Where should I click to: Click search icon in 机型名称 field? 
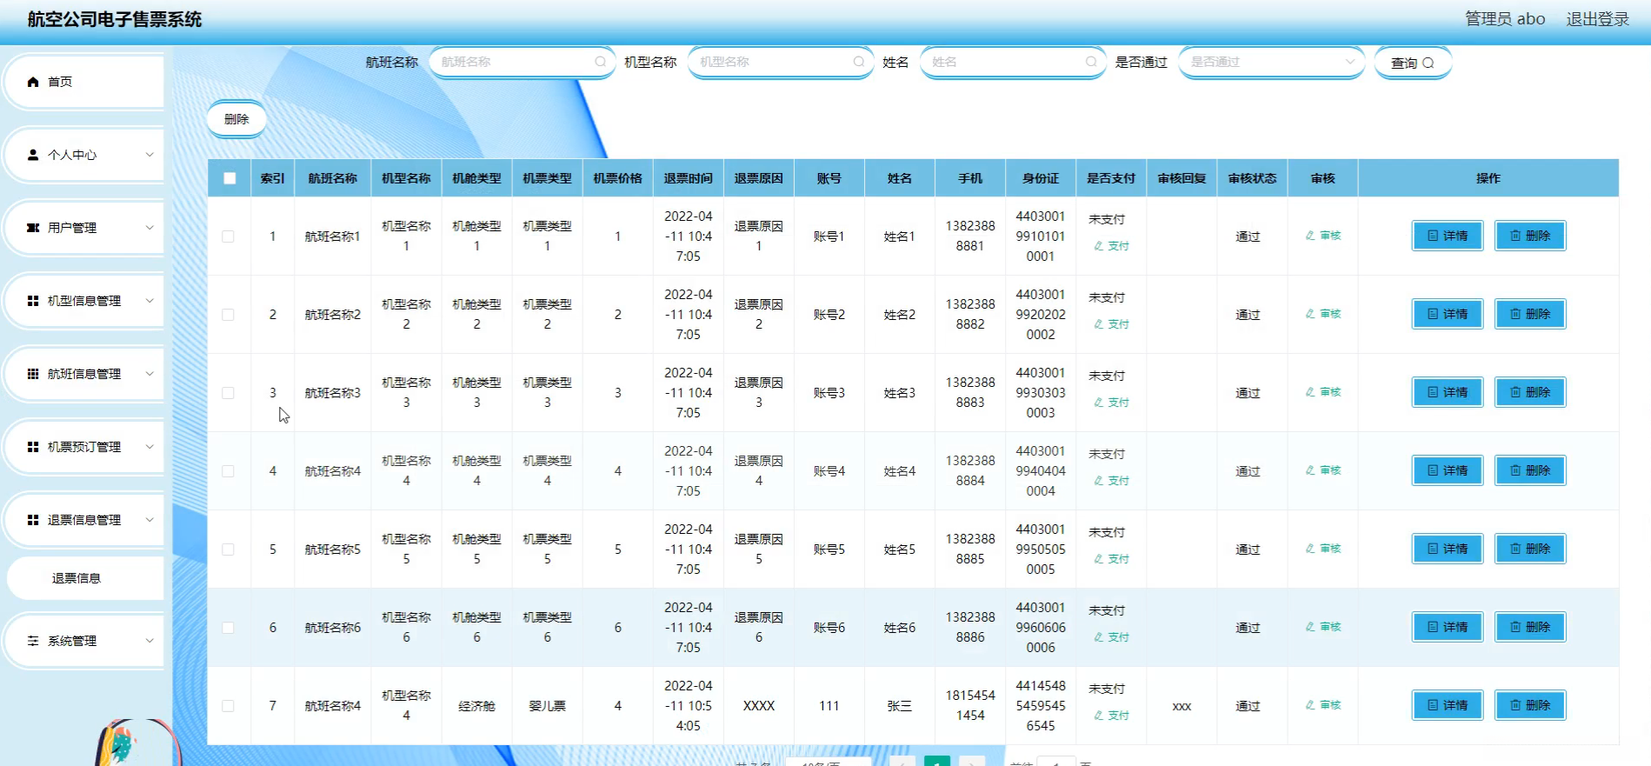pos(859,62)
